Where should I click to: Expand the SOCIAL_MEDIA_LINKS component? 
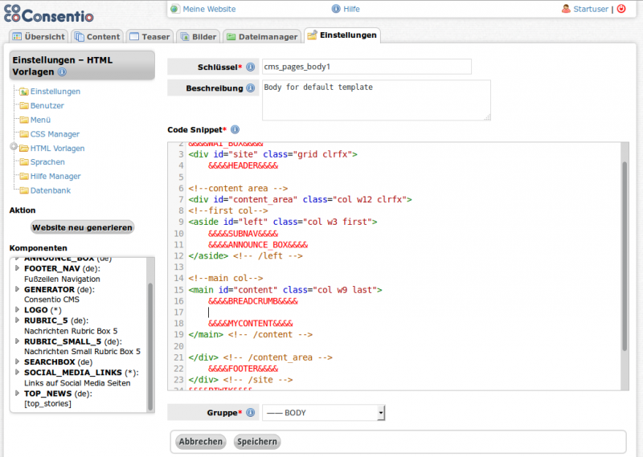[x=17, y=373]
